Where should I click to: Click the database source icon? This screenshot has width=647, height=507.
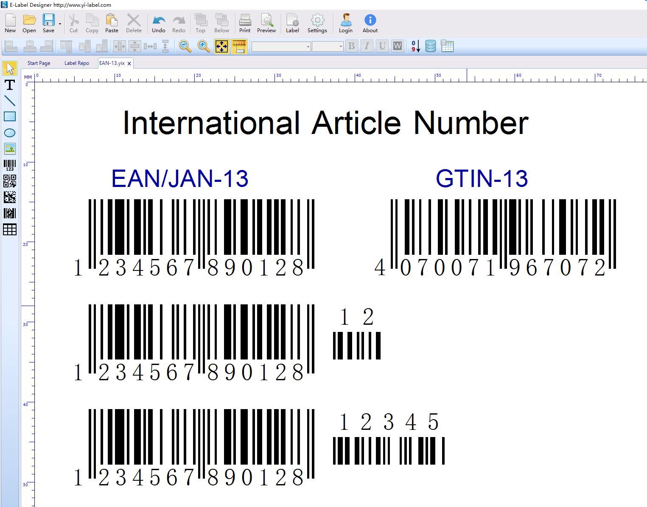(430, 46)
